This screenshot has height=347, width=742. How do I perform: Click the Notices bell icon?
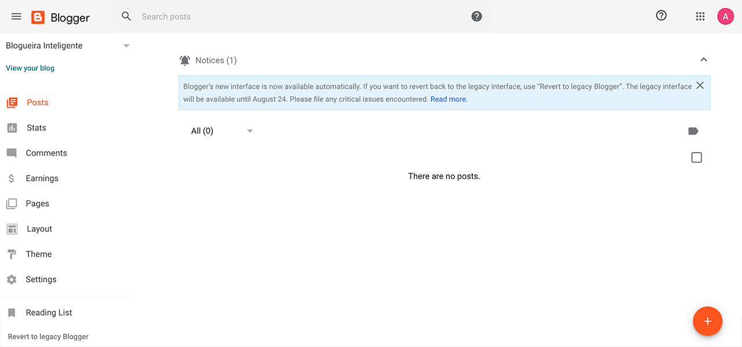point(185,60)
